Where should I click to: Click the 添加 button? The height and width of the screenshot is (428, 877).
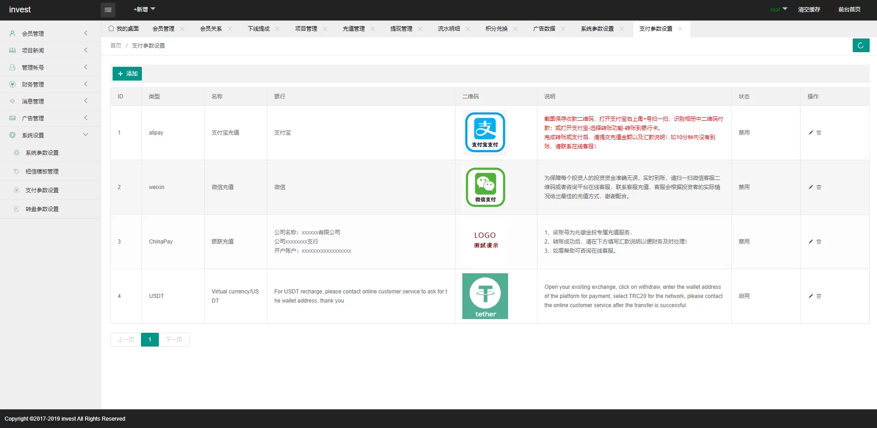tap(127, 73)
